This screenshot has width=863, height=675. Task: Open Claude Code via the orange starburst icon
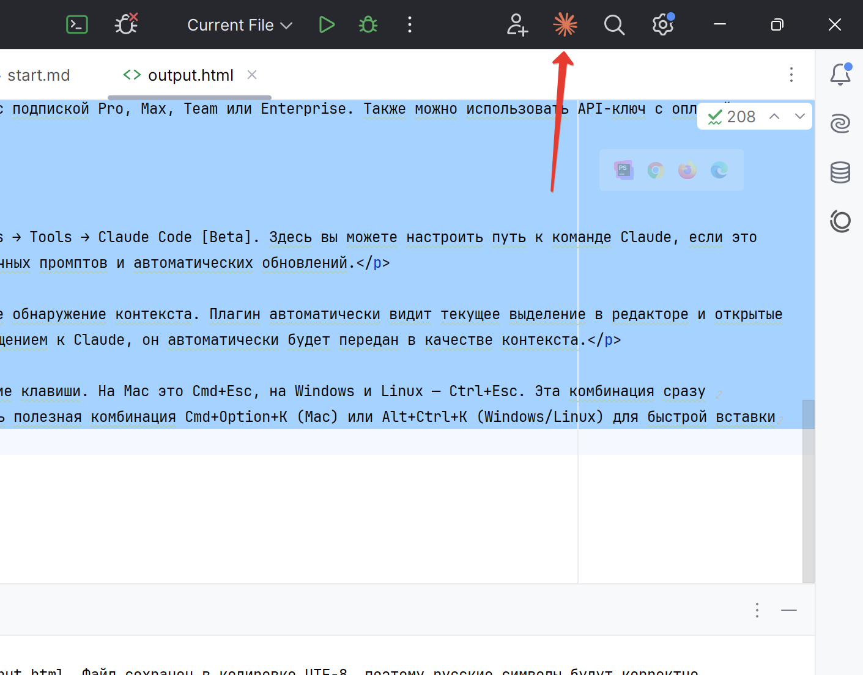[565, 25]
